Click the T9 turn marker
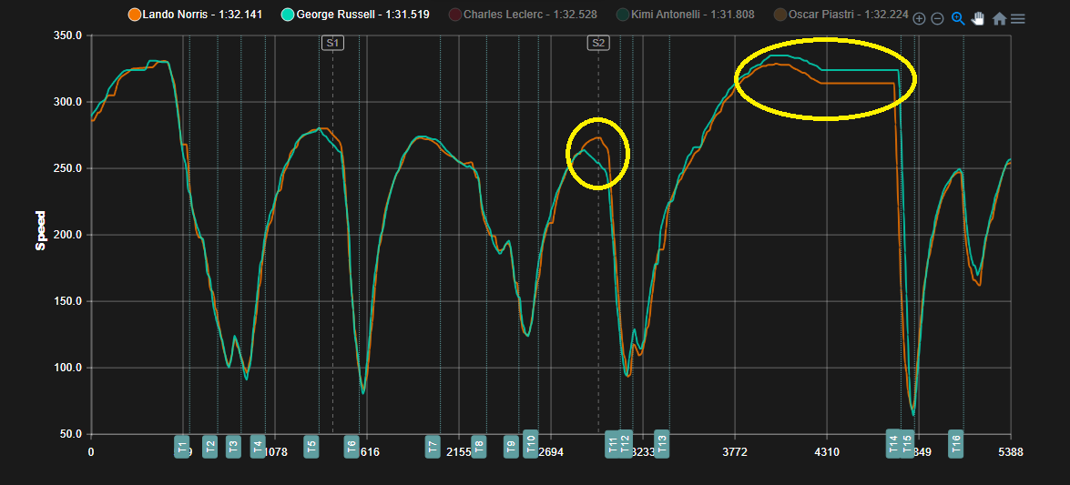1070x485 pixels. (x=511, y=446)
